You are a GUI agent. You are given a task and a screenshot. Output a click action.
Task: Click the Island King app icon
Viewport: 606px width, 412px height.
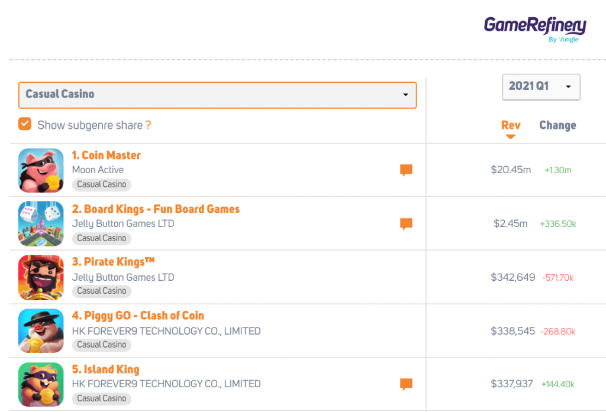coord(41,384)
